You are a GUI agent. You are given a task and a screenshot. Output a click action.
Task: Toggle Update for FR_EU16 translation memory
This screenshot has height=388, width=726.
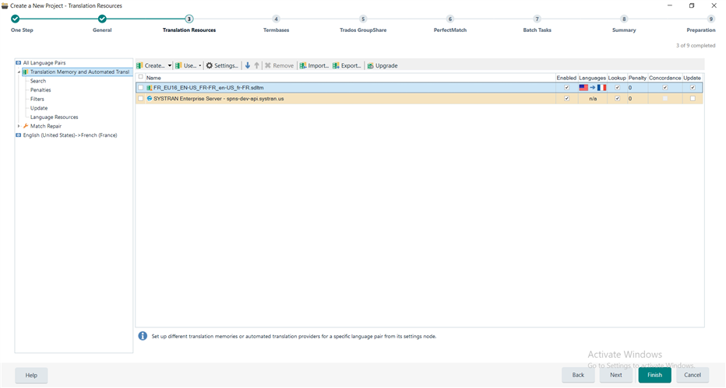(x=693, y=87)
